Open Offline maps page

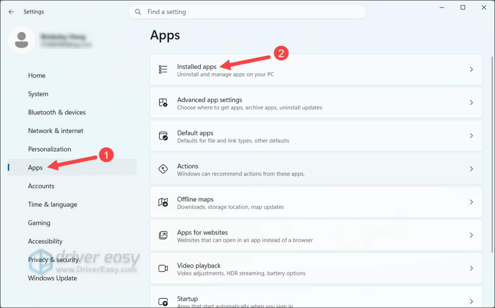click(316, 202)
